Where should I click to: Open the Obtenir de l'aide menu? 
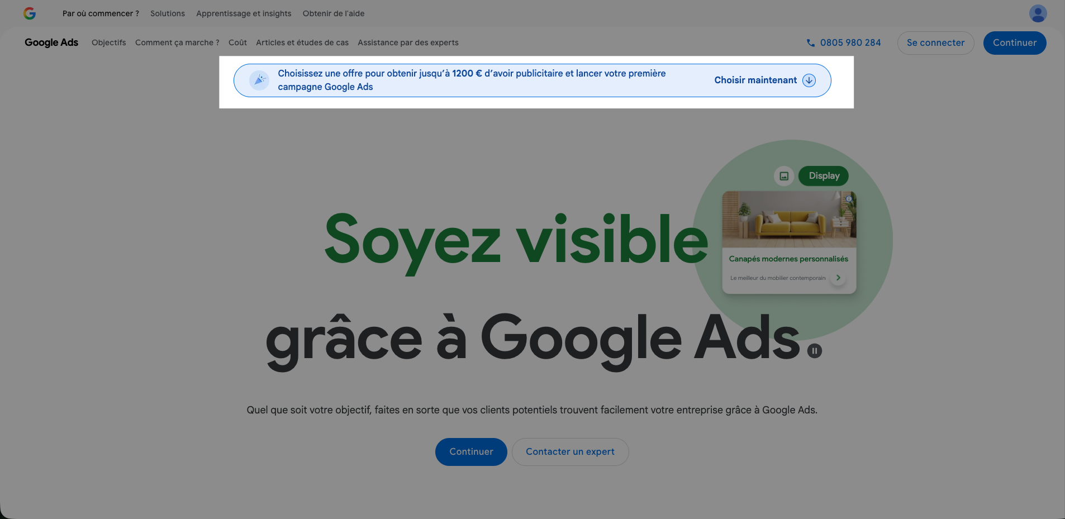334,13
